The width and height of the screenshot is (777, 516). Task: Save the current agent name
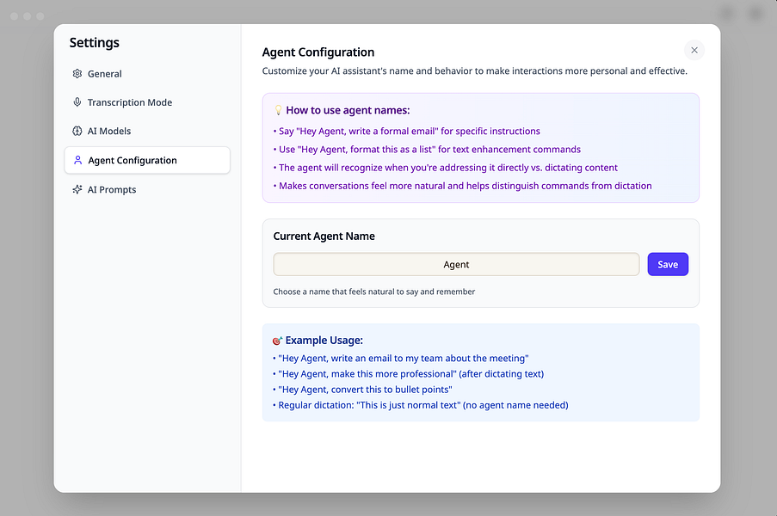[668, 265]
